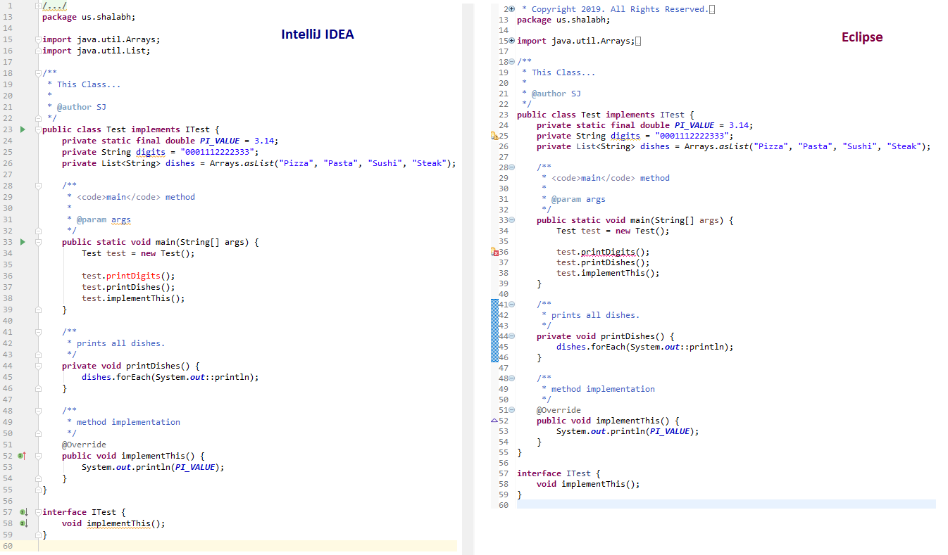Click '"Steak"' string literal in Eclipse
Viewport: 948px width, 555px height.
pyautogui.click(x=904, y=146)
